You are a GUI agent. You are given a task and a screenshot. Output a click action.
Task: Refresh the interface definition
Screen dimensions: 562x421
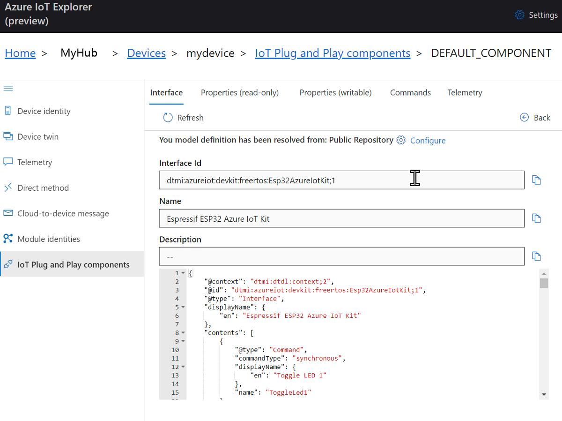[183, 118]
